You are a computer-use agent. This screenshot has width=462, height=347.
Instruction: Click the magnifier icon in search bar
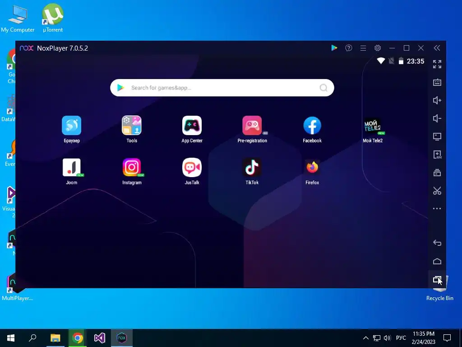tap(323, 88)
